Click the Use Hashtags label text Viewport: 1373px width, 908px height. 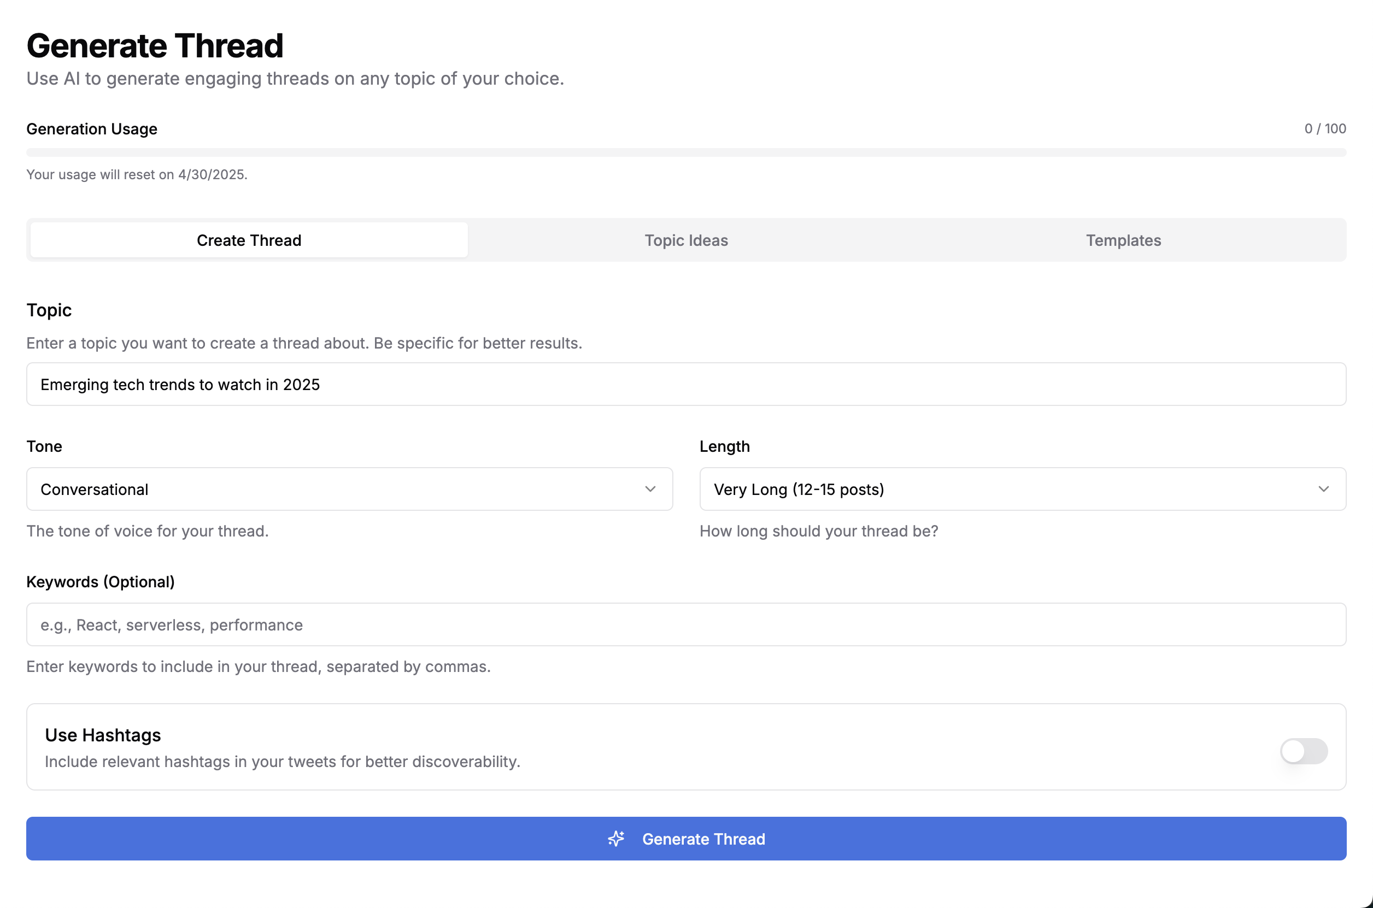coord(103,735)
